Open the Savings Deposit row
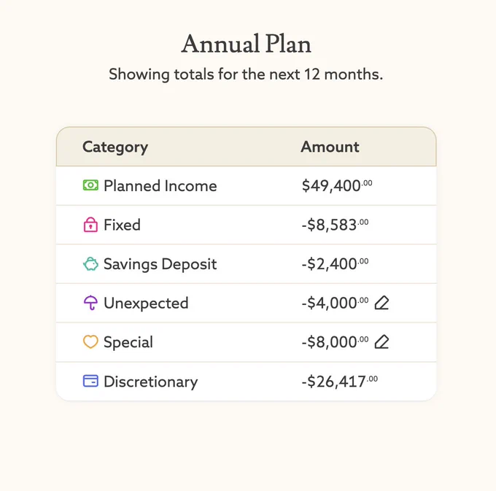The height and width of the screenshot is (491, 496). click(246, 264)
